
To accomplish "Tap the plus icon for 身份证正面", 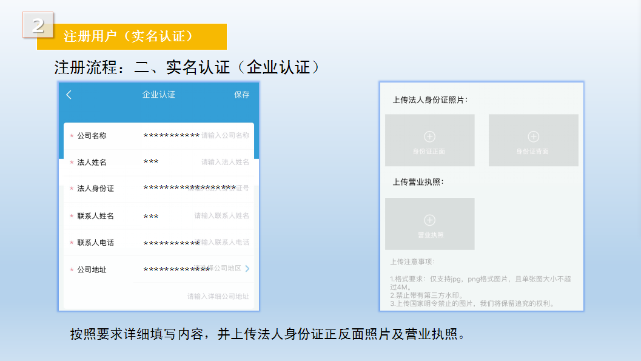I will click(429, 137).
